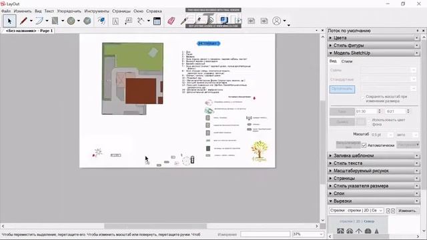427x240 pixels.
Task: Open Dimension tool variants dropdown arrow
Action: pyautogui.click(x=149, y=21)
